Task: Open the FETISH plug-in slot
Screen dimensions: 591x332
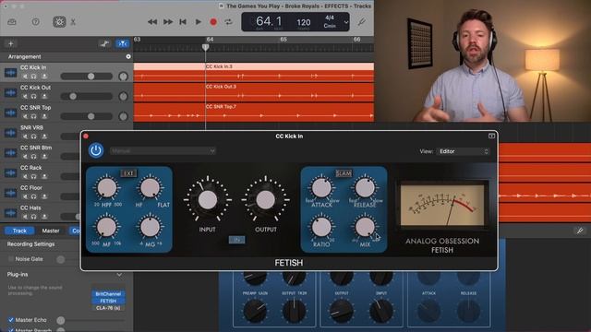Action: [108, 301]
